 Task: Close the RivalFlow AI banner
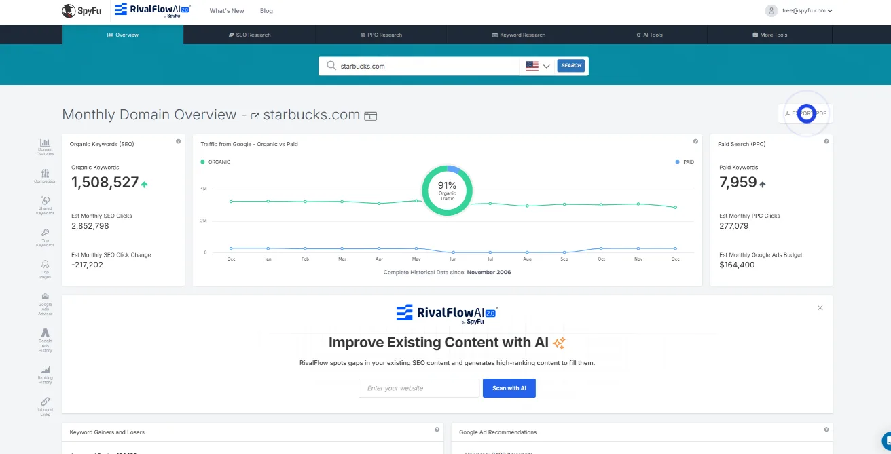820,308
